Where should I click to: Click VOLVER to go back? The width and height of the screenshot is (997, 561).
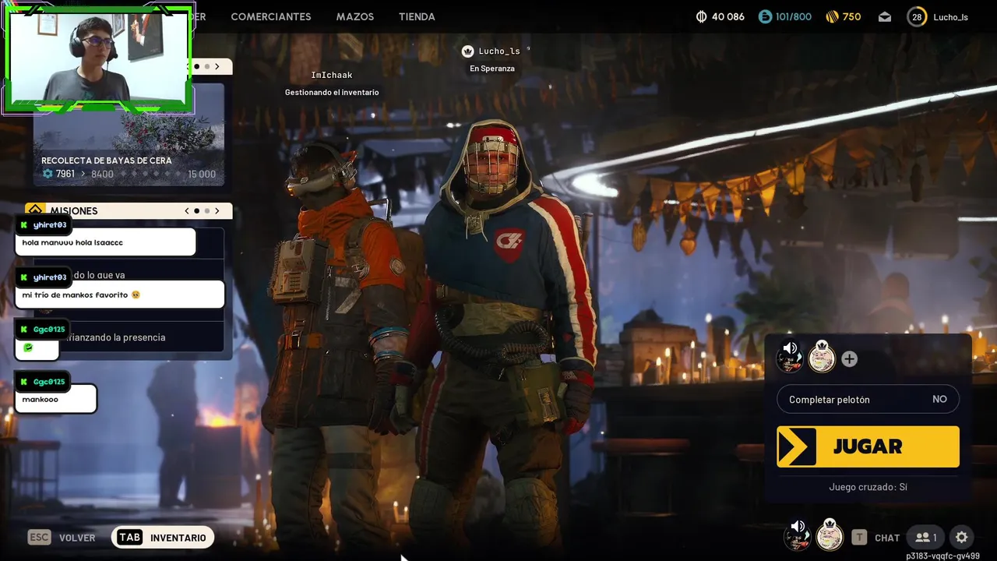77,538
